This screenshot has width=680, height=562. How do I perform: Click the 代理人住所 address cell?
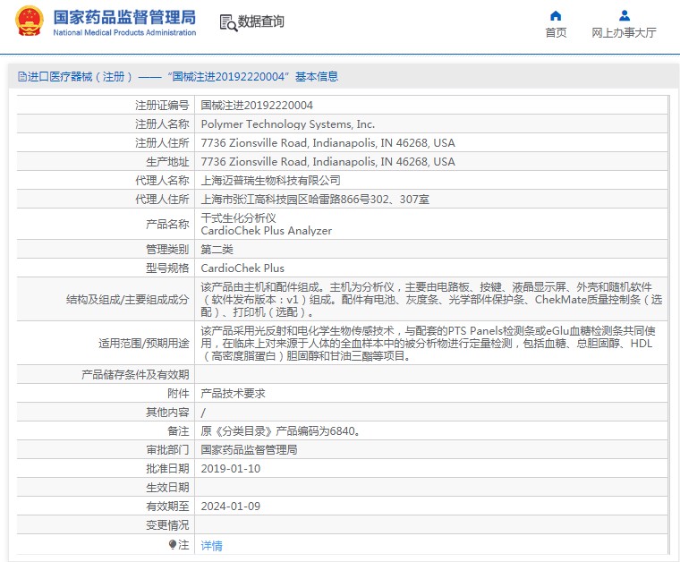[x=315, y=200]
